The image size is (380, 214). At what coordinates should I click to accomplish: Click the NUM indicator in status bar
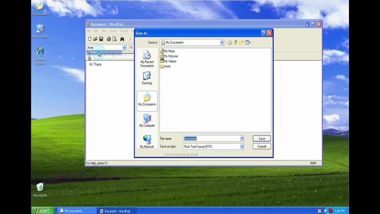point(313,163)
